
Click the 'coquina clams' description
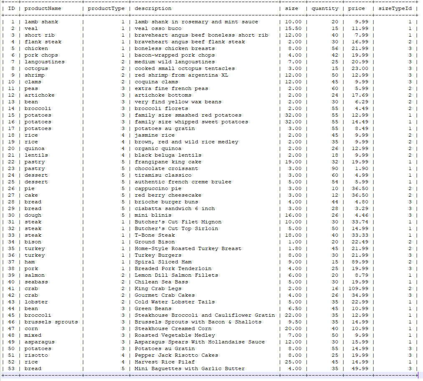156,82
